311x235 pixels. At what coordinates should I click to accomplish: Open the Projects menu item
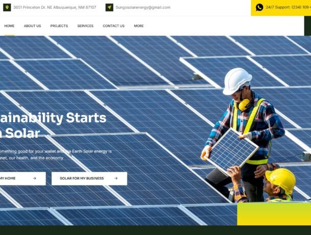coord(59,26)
